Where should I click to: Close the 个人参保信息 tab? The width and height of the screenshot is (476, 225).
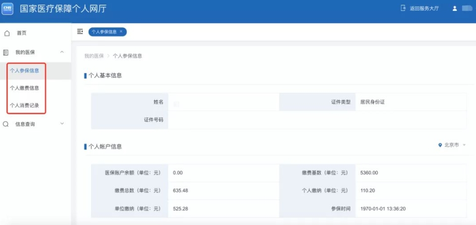pyautogui.click(x=121, y=31)
